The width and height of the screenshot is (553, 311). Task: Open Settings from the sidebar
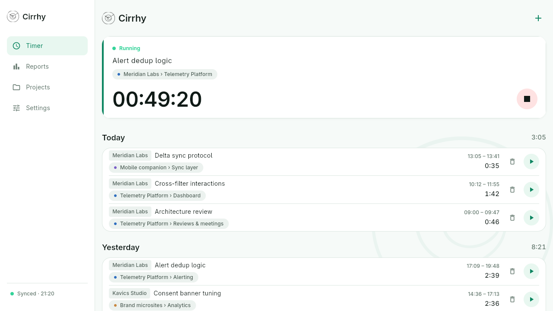[x=47, y=108]
